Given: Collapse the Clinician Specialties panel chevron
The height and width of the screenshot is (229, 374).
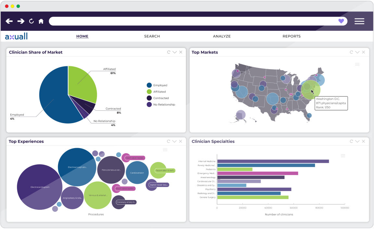Looking at the screenshot, I should [357, 141].
